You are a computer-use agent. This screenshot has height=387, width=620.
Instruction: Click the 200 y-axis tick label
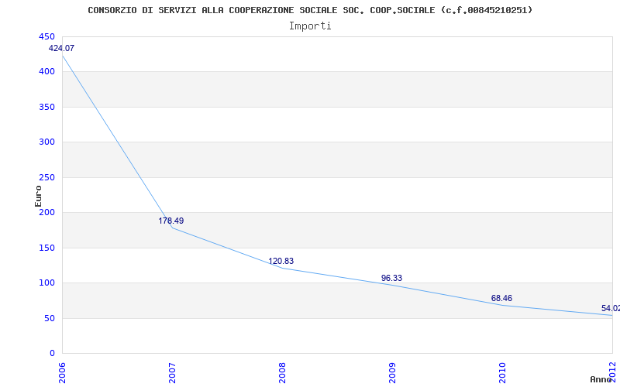pos(46,212)
